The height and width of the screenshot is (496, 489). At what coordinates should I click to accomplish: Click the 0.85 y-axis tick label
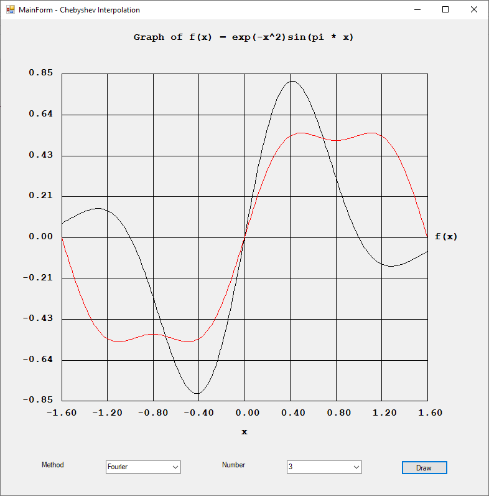tap(41, 73)
